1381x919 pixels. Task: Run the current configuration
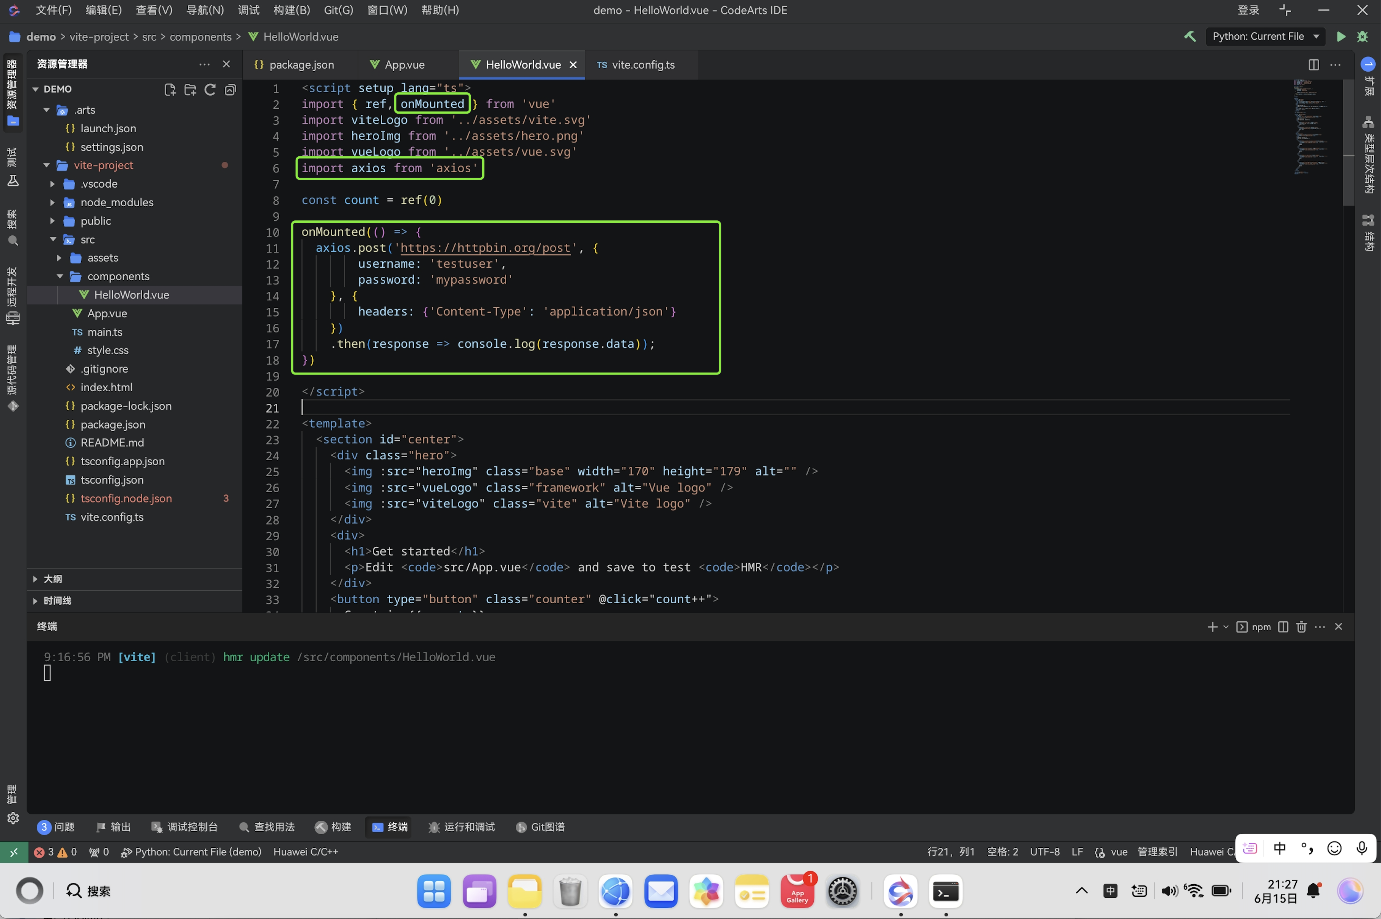[x=1341, y=36]
